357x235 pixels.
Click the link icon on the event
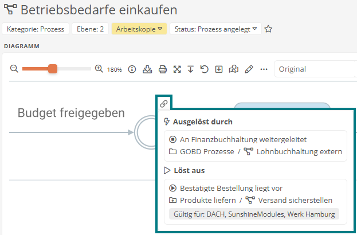(x=164, y=104)
